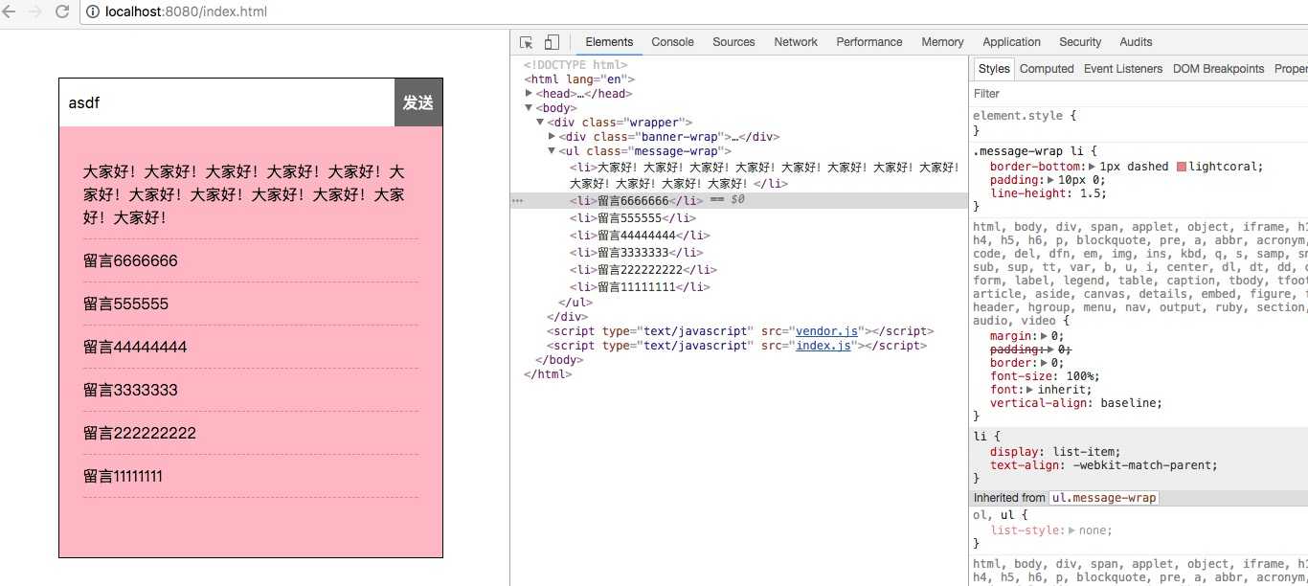
Task: Open the Performance tab
Action: point(869,42)
